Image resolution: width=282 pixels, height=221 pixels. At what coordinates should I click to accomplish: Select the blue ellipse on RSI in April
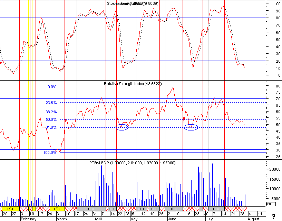tap(122, 127)
